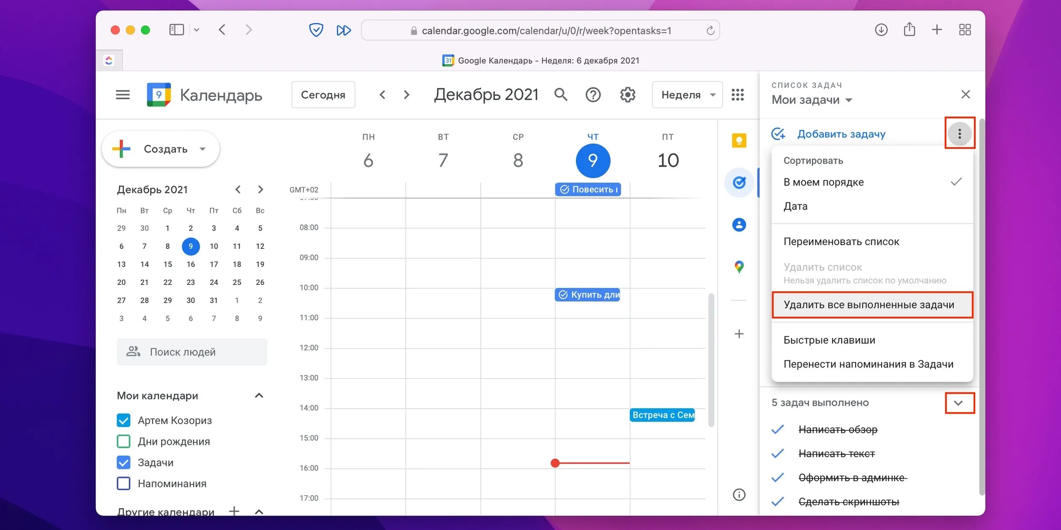Screen dimensions: 1061x530
Task: Open the Купить task event chip
Action: (587, 294)
